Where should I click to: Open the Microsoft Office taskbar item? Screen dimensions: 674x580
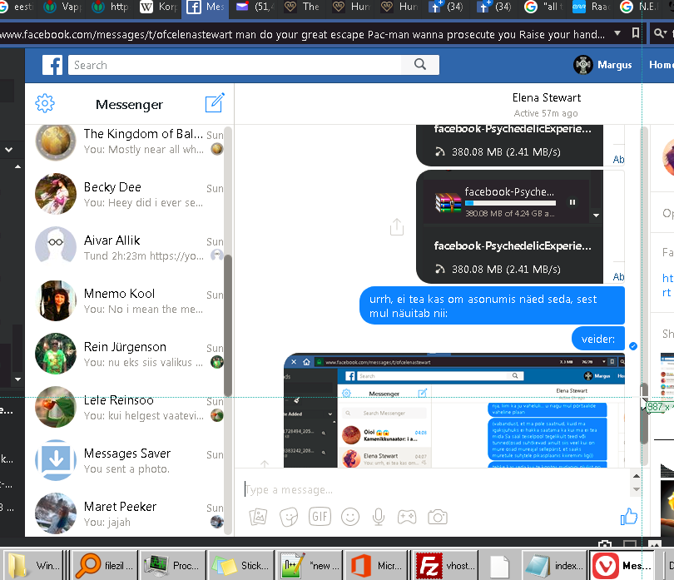tap(377, 565)
